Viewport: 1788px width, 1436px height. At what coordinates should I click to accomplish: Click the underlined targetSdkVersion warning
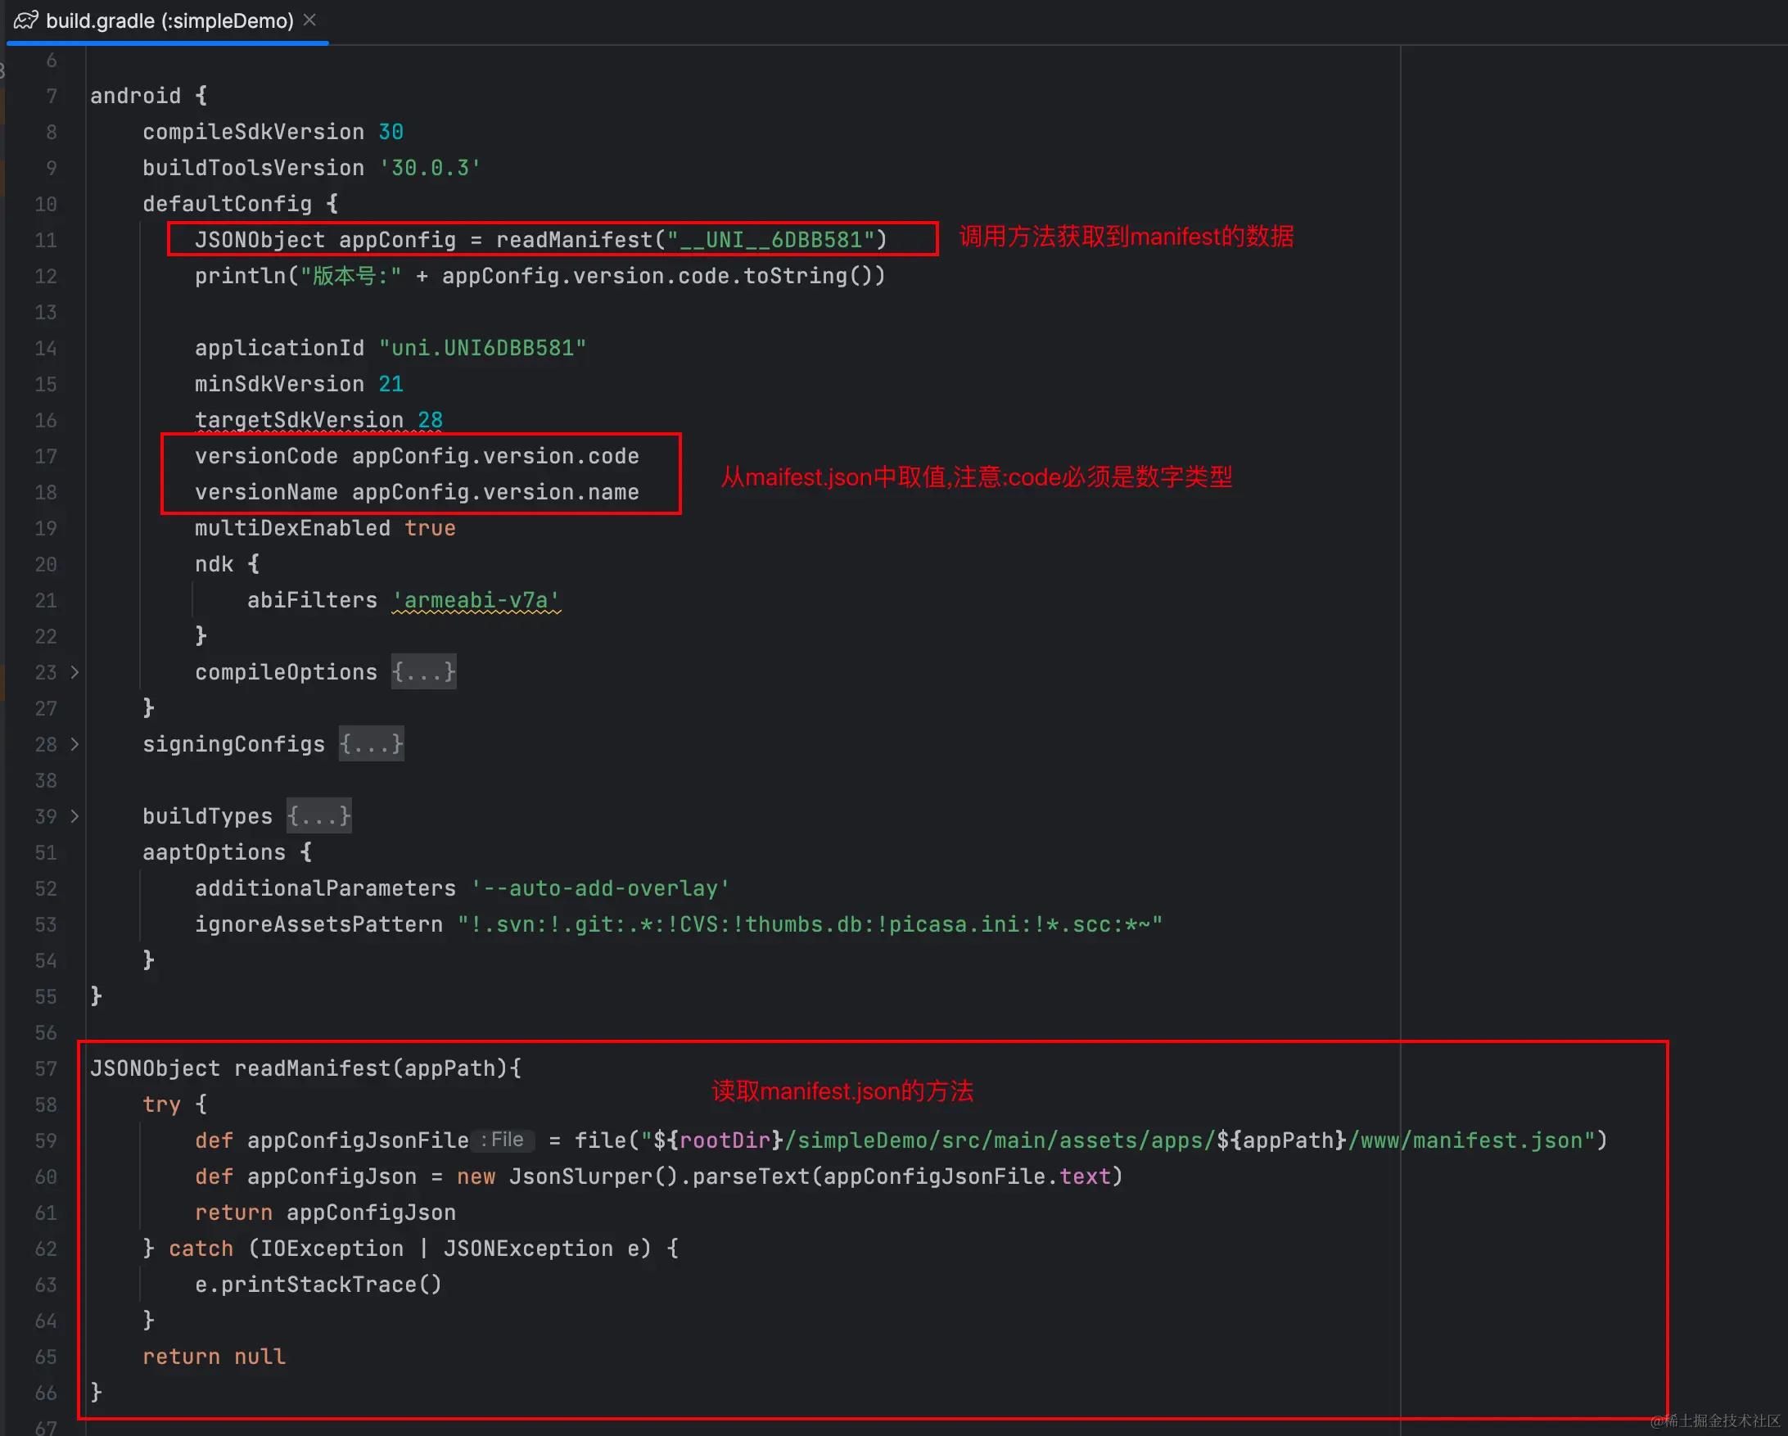300,420
